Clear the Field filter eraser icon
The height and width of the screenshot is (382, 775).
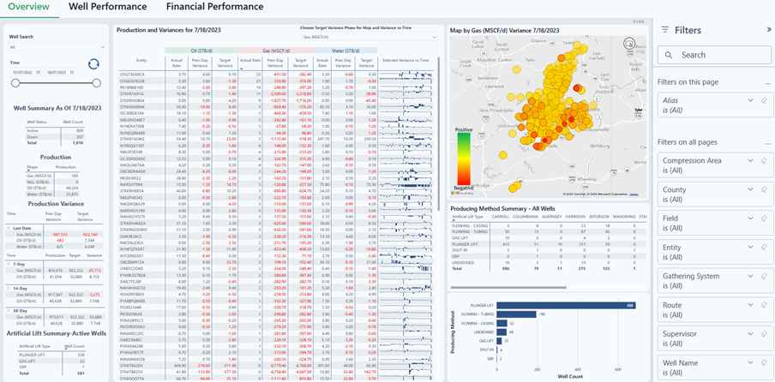(764, 218)
